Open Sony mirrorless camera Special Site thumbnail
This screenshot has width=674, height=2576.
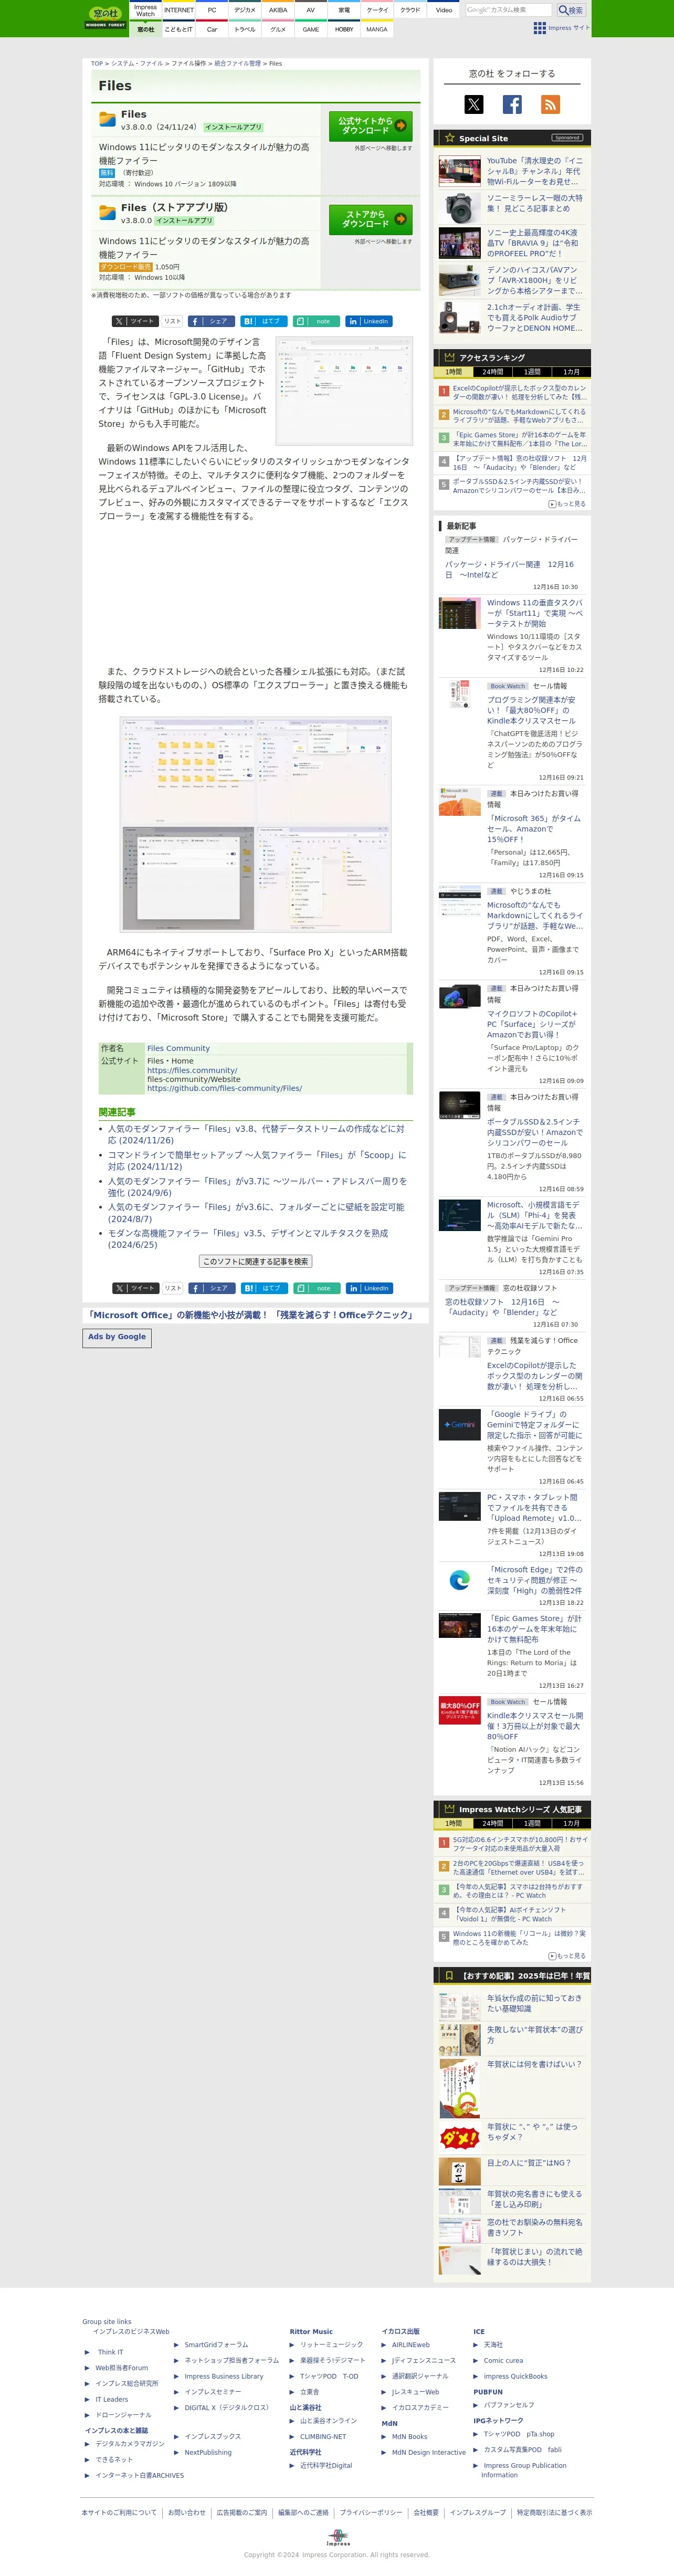[459, 208]
